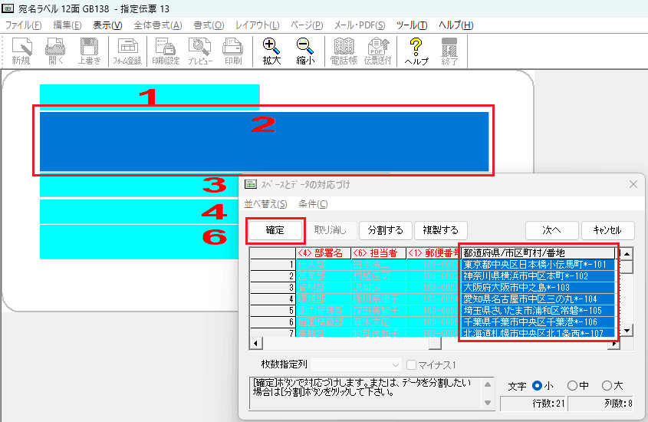
Task: Click the <1> 郵便番号 column header
Action: [x=433, y=253]
